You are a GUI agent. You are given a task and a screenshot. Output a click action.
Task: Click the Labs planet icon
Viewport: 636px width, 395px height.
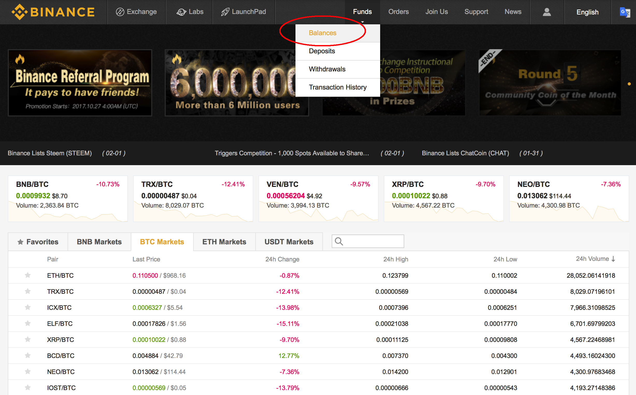181,12
